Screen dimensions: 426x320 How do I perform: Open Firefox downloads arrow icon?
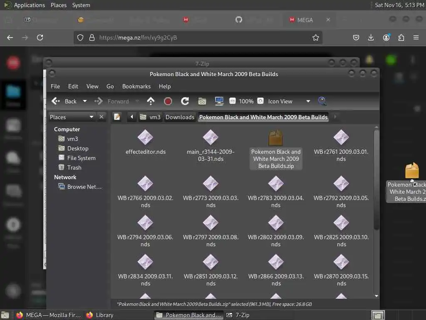point(371,37)
